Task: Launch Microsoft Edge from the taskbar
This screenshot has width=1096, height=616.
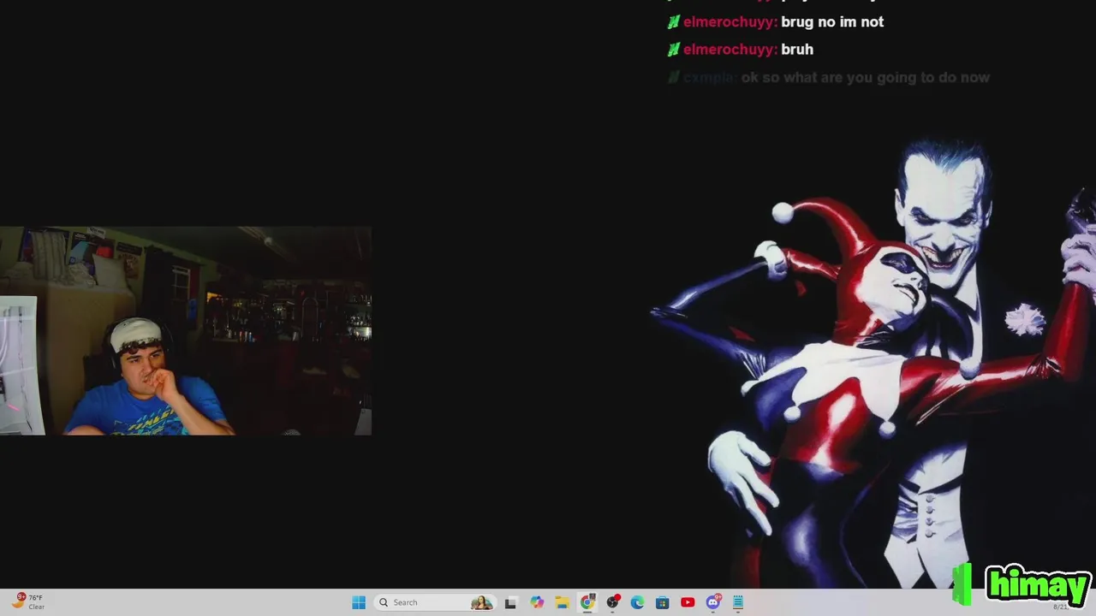Action: (637, 602)
